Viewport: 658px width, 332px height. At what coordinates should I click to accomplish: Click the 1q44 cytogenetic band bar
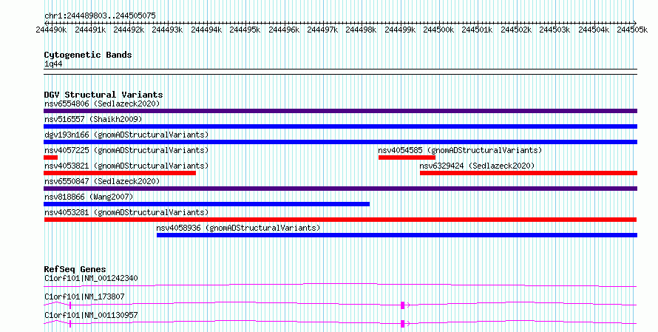coord(340,72)
